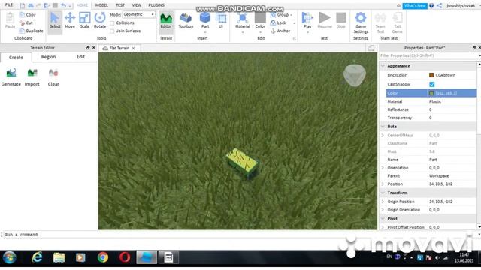Image resolution: width=481 pixels, height=270 pixels.
Task: Click Team Test icon
Action: point(380,18)
